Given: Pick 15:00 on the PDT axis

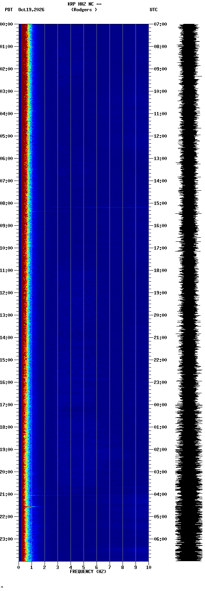Looking at the screenshot, I should pyautogui.click(x=7, y=360).
